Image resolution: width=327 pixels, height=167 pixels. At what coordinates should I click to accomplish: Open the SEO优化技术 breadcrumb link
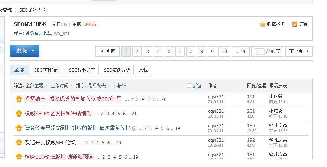point(32,10)
